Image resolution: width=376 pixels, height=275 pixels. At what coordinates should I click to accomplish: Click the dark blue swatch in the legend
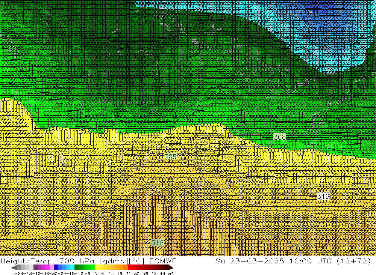point(56,267)
